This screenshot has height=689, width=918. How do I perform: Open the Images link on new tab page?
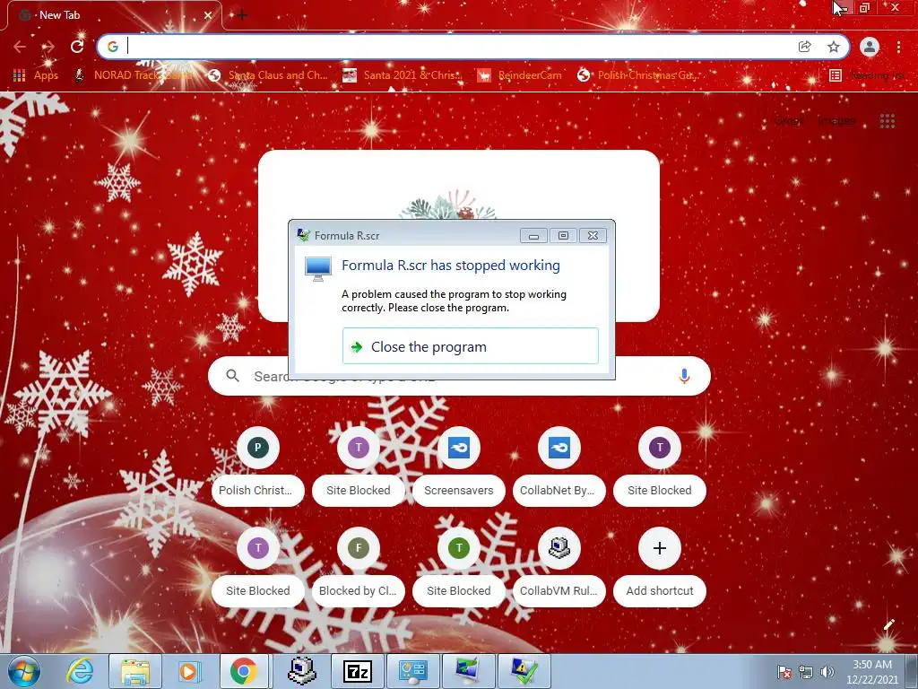836,121
